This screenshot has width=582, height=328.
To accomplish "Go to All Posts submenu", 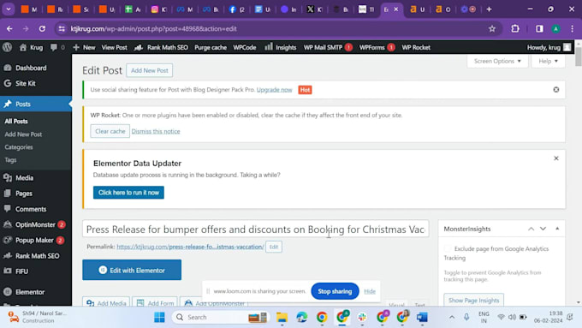I will (16, 121).
